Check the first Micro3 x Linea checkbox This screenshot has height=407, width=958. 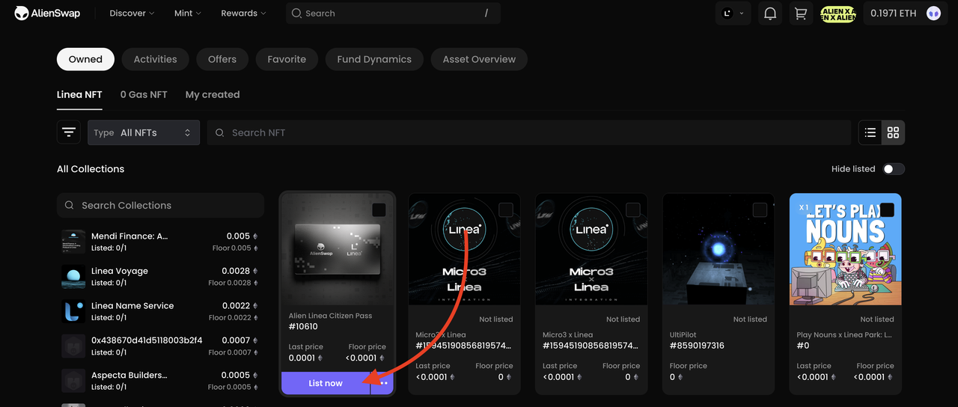pos(506,210)
